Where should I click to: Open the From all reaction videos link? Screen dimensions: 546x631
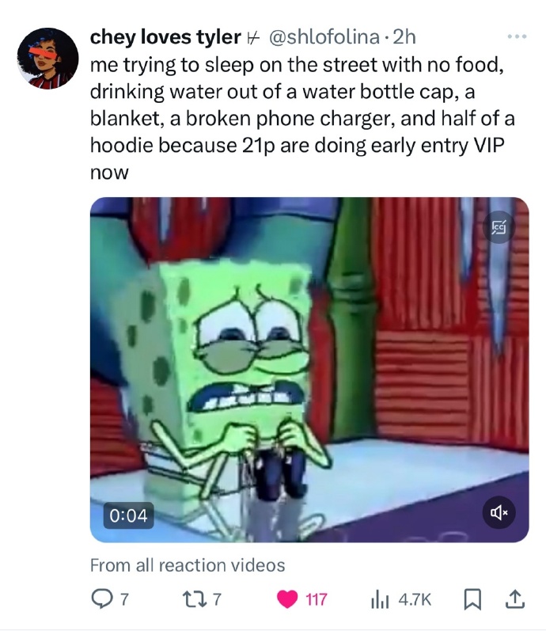coord(188,565)
